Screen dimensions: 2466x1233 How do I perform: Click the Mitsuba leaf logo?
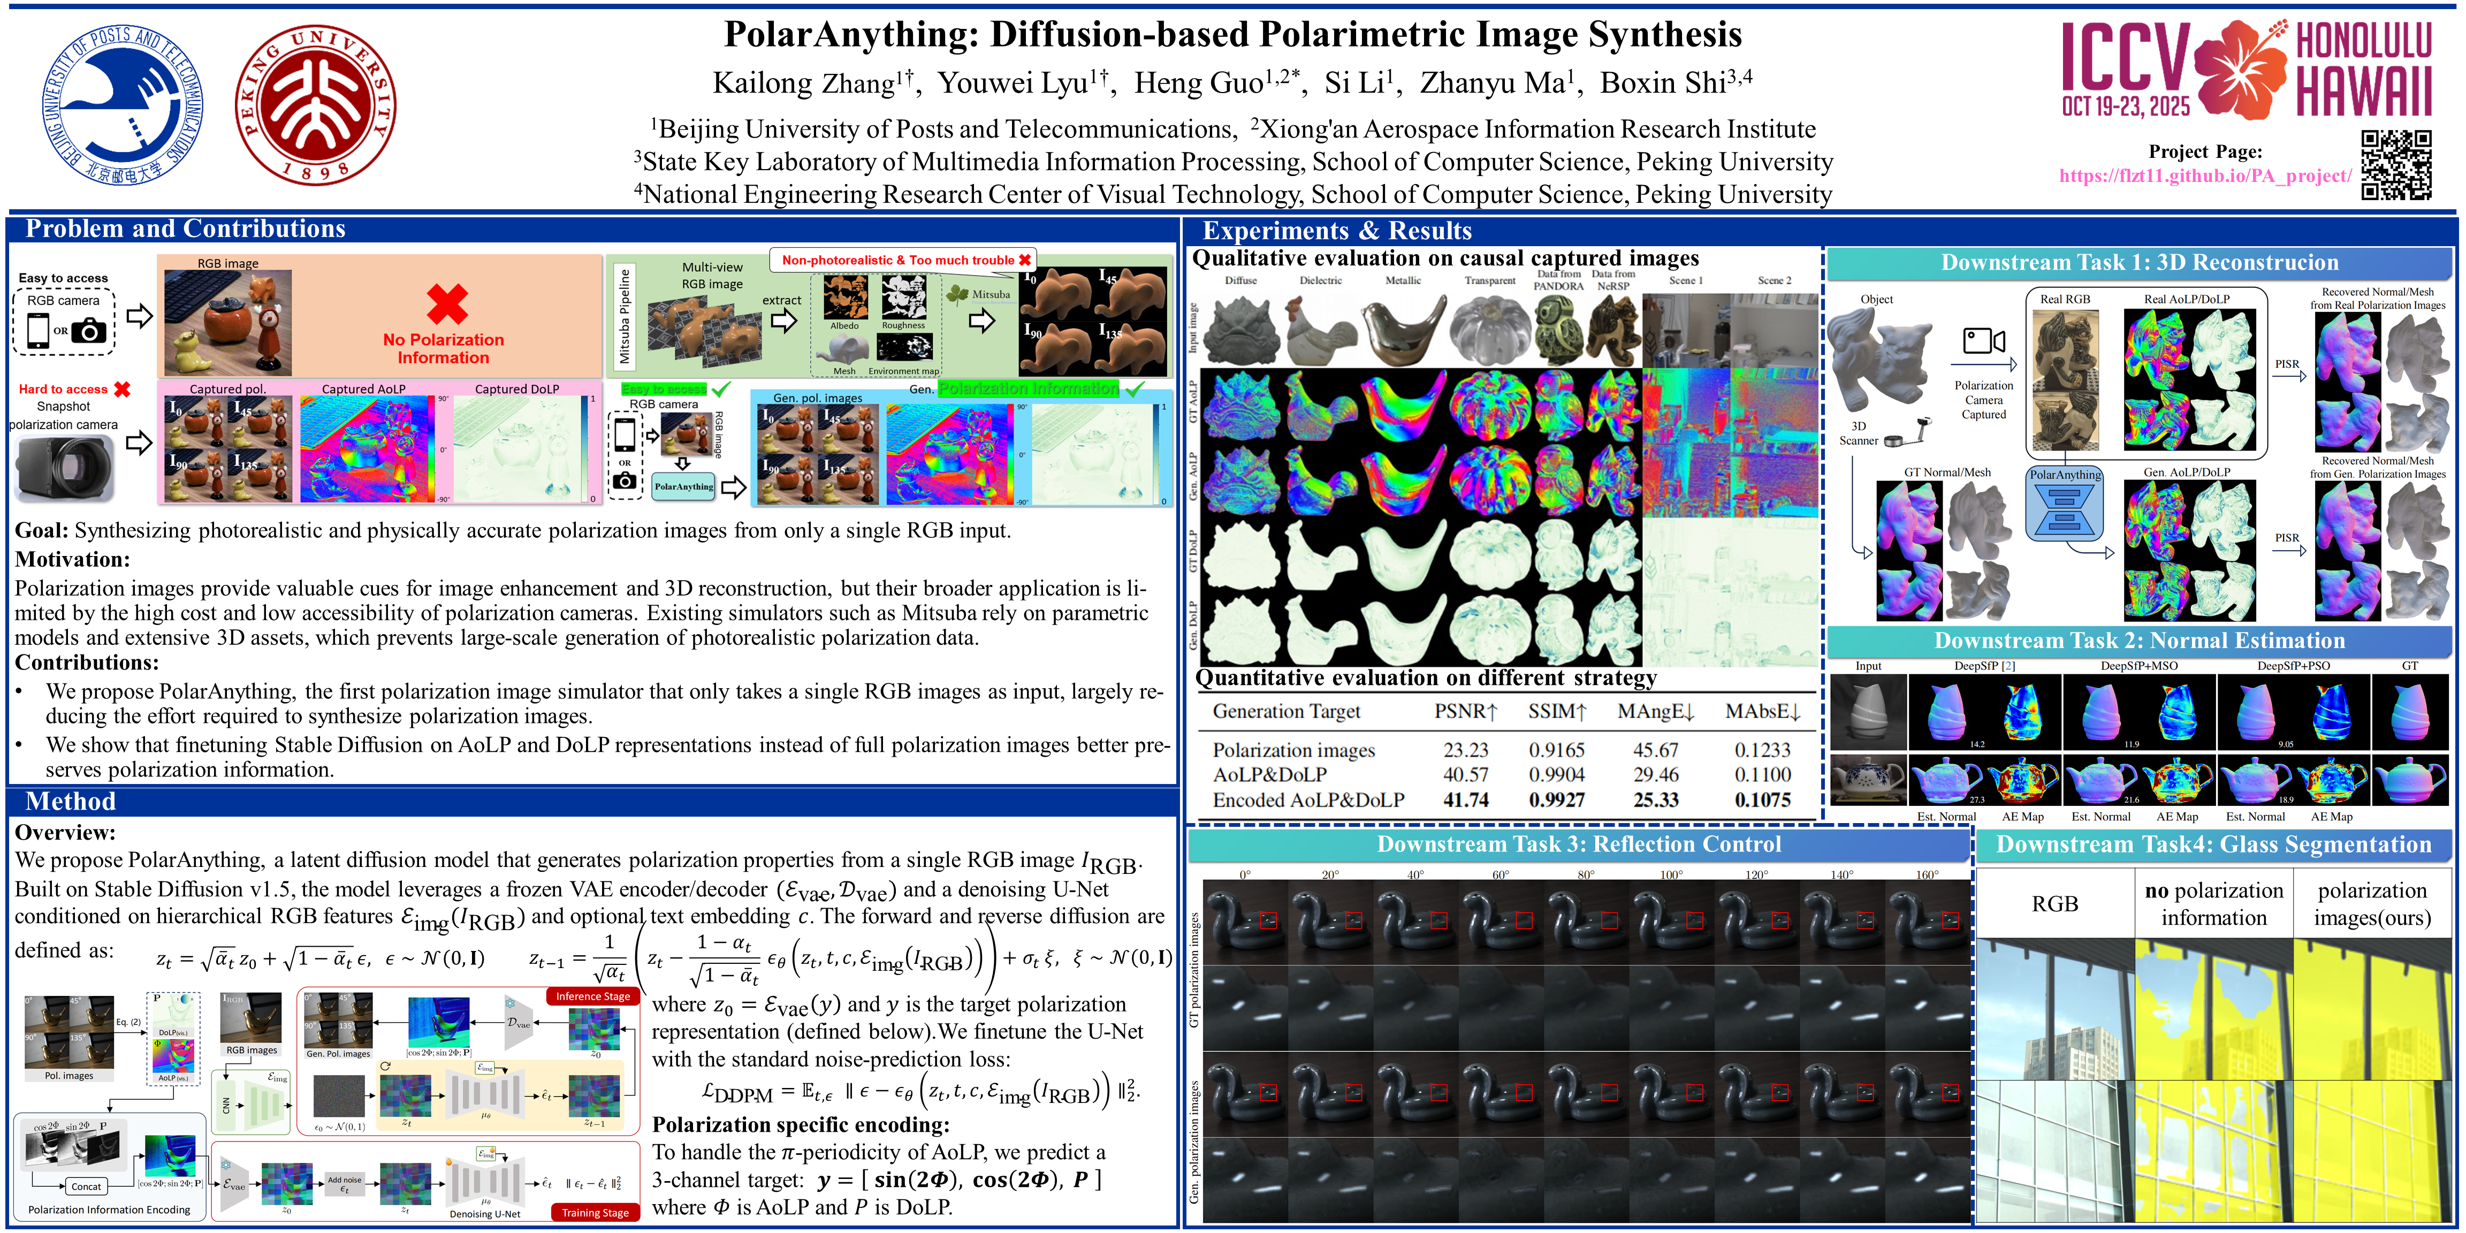click(x=957, y=295)
